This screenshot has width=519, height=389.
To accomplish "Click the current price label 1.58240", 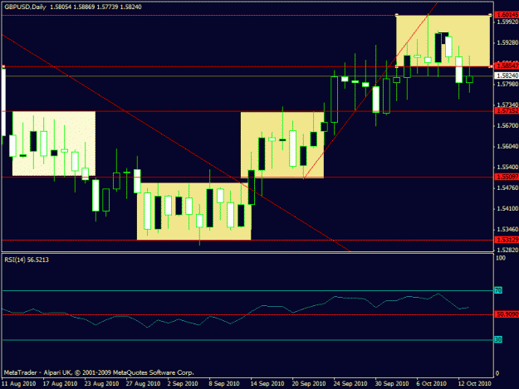I will click(x=507, y=75).
